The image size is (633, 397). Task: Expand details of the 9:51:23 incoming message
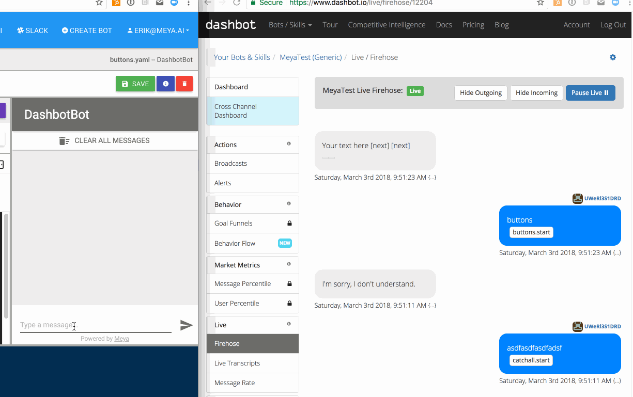(432, 178)
